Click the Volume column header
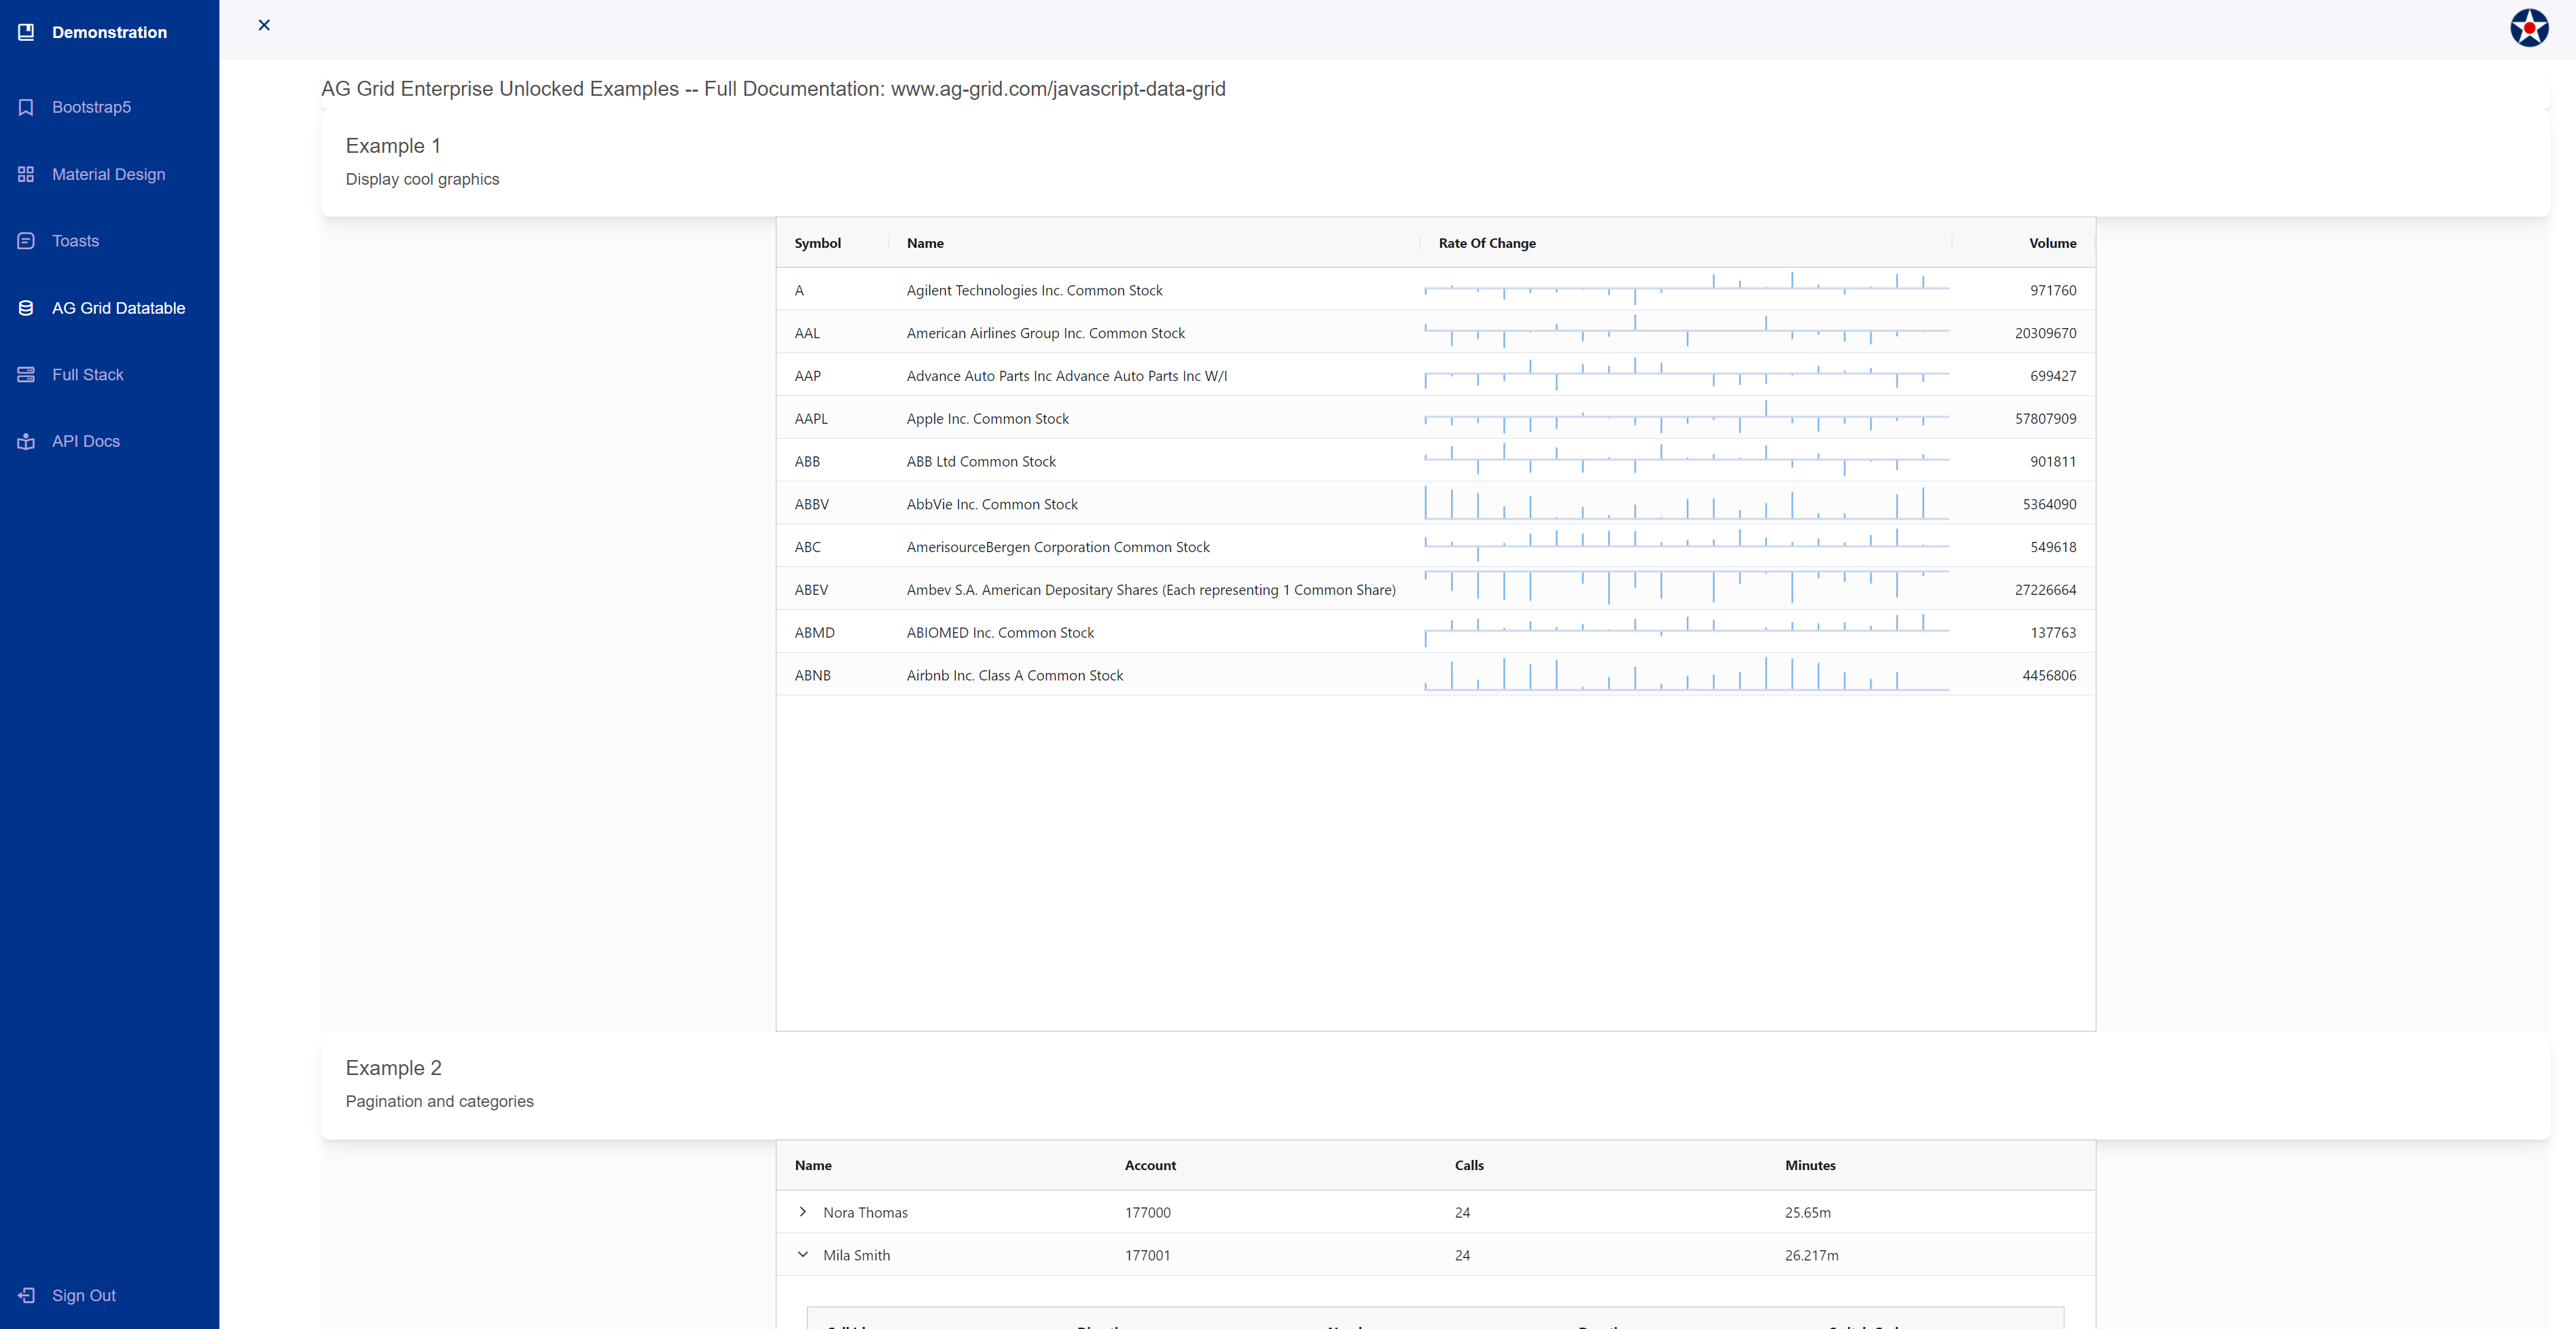Viewport: 2576px width, 1329px height. [x=2053, y=243]
